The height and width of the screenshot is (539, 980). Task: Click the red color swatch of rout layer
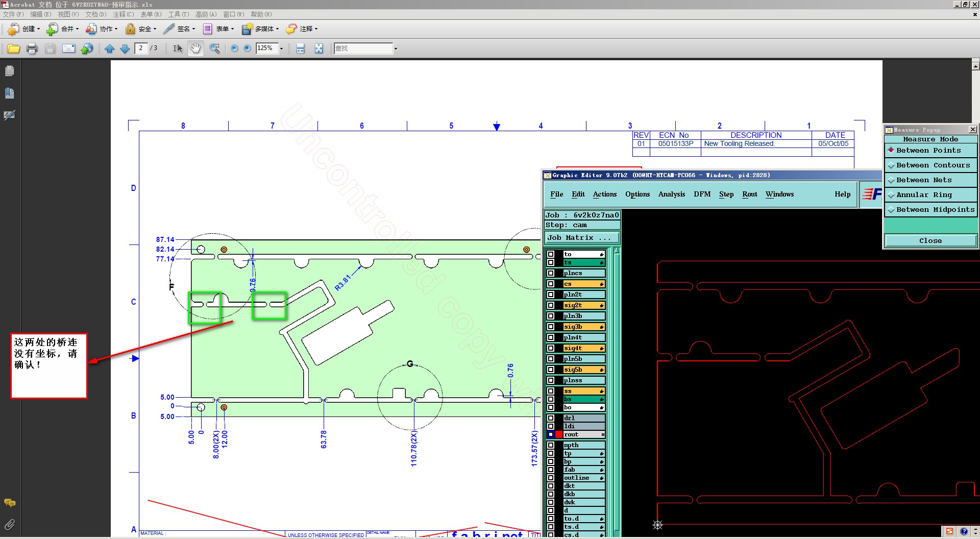[x=559, y=434]
